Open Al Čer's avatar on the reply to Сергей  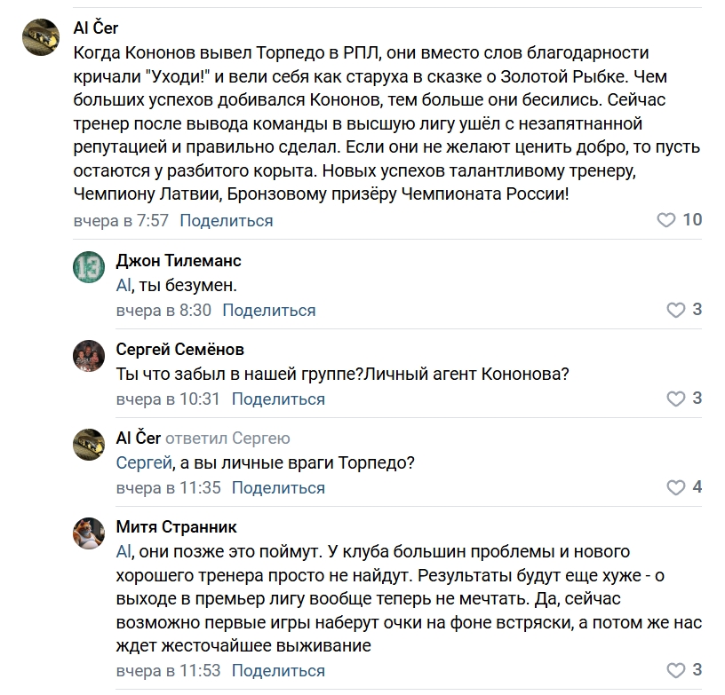coord(89,445)
